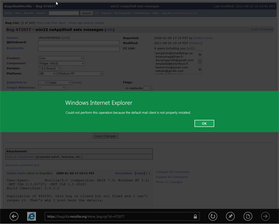This screenshot has height=224, width=279.
Task: Open reporter Dmitry Dartz link in Reported row
Action: pyautogui.click(x=203, y=38)
